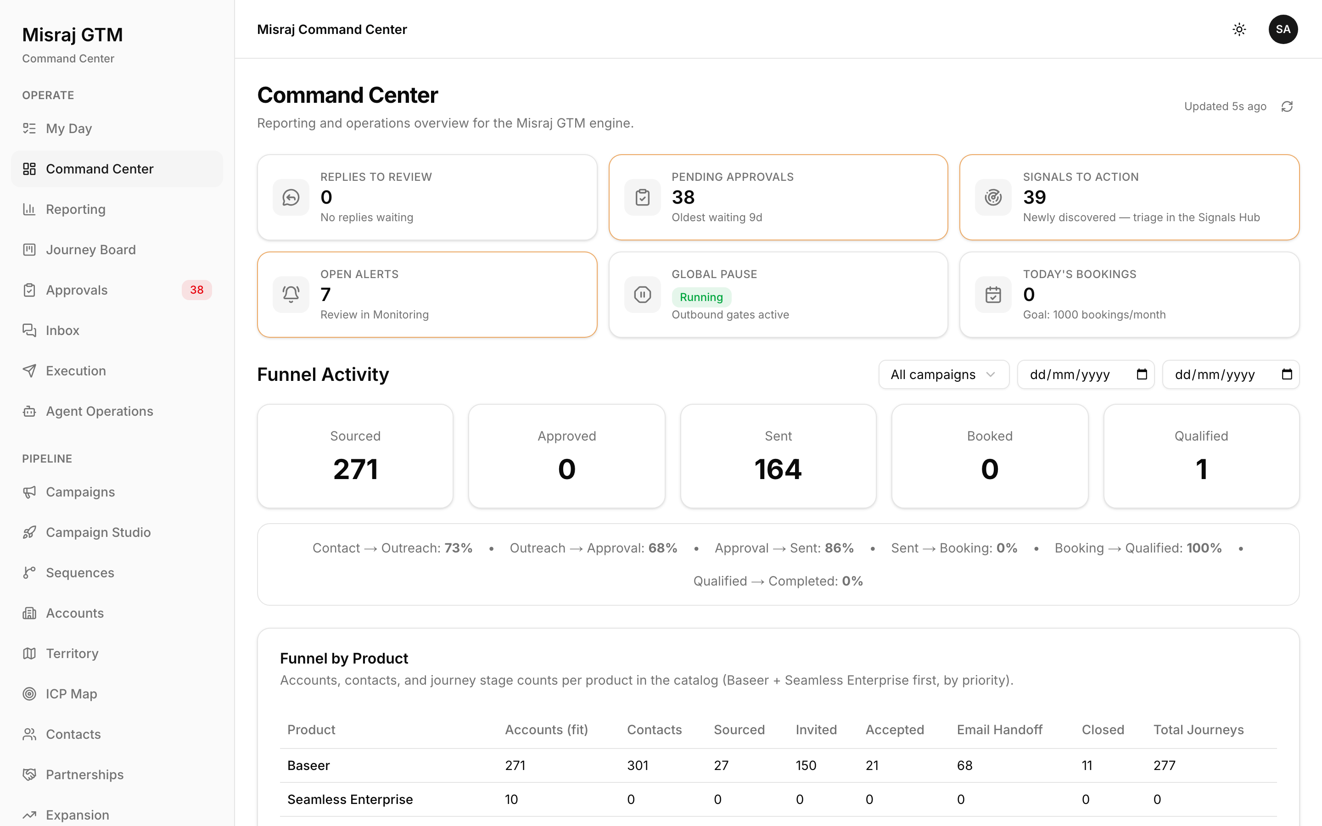The image size is (1322, 826).
Task: Click the refresh icon beside Updated 5s ago
Action: click(x=1287, y=106)
